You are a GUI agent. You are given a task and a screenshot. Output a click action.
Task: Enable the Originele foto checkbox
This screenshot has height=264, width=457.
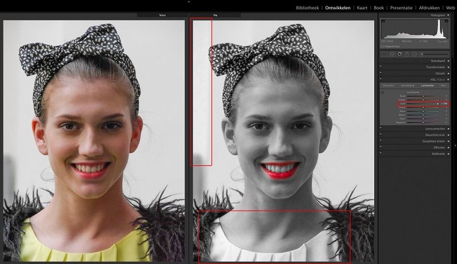[x=383, y=46]
